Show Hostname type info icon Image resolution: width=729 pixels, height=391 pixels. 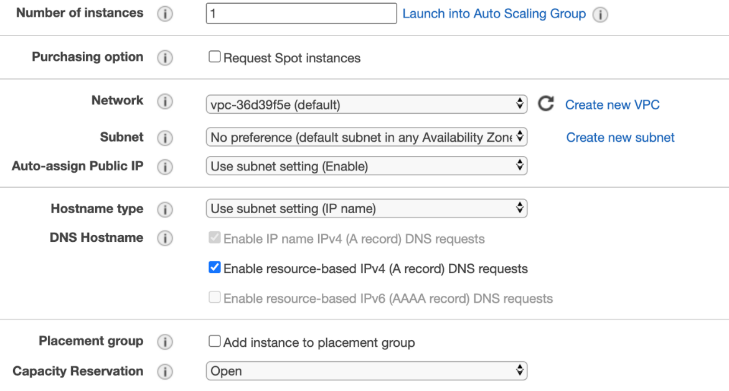pyautogui.click(x=164, y=209)
